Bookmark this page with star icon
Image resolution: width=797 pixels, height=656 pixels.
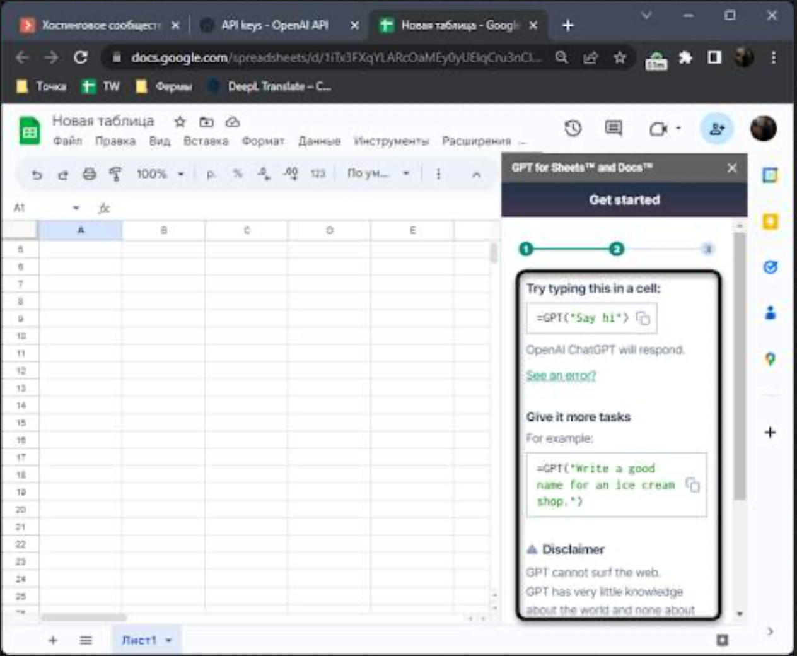620,57
